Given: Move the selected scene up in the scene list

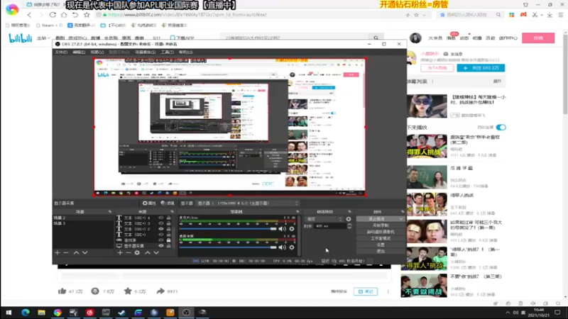Looking at the screenshot, I should (x=76, y=252).
